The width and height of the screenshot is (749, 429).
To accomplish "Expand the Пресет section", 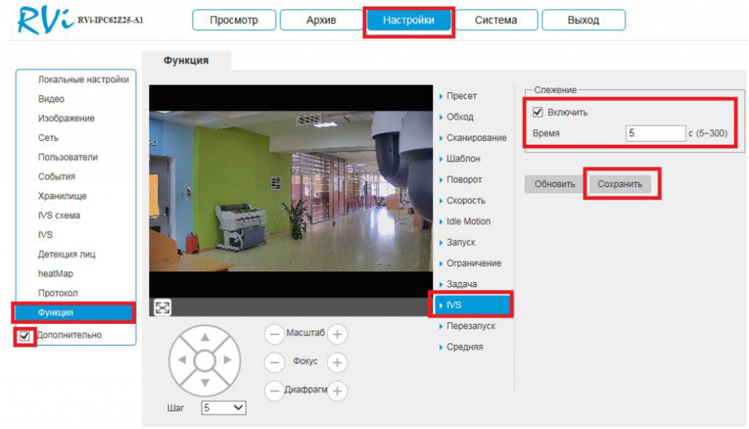I will [461, 96].
